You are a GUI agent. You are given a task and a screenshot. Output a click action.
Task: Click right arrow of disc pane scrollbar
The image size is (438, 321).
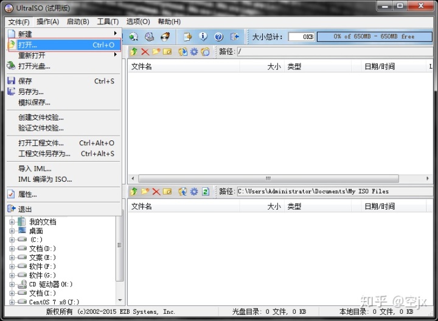[428, 178]
